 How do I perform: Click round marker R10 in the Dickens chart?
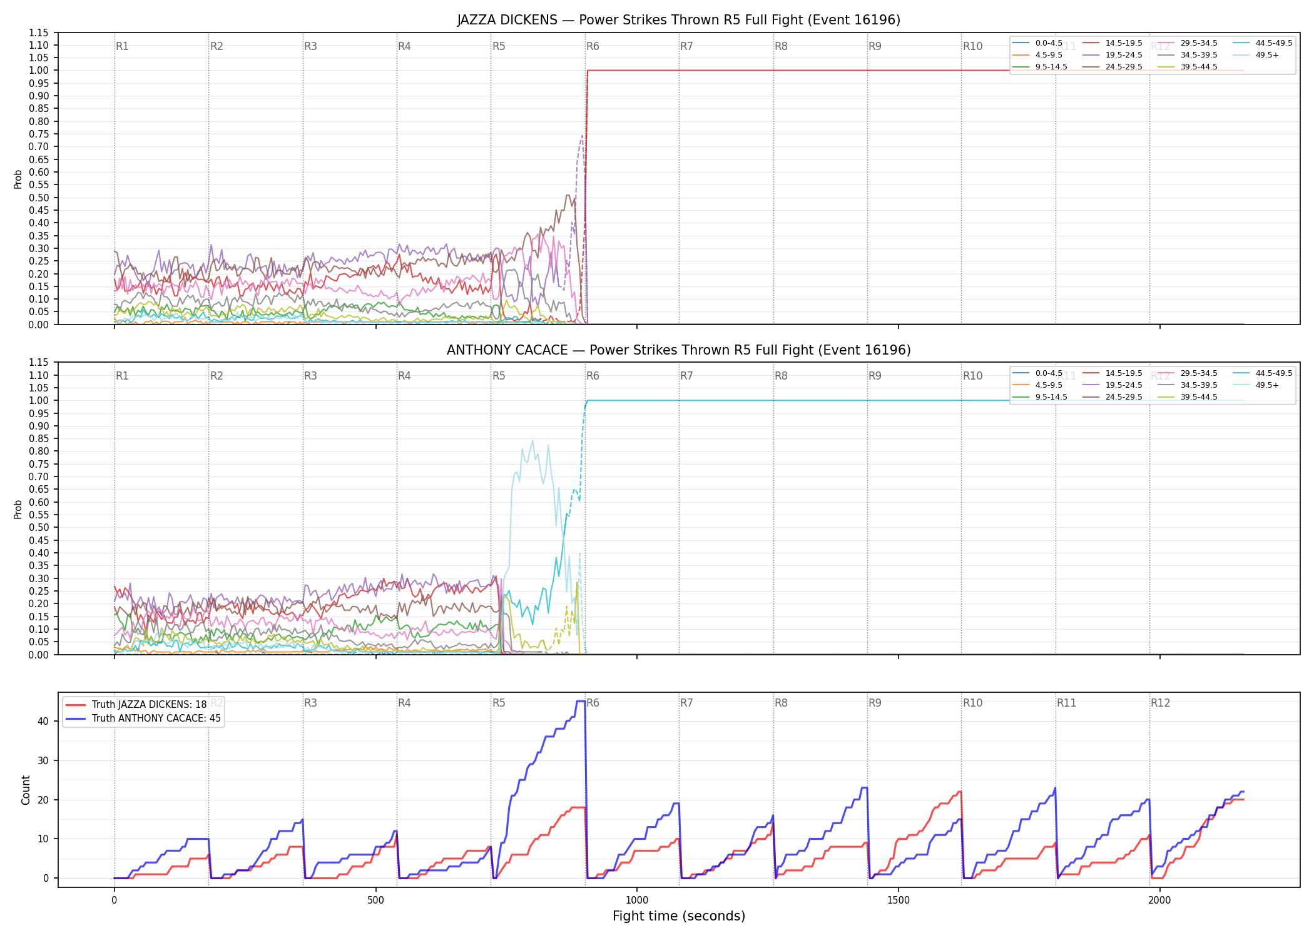973,46
